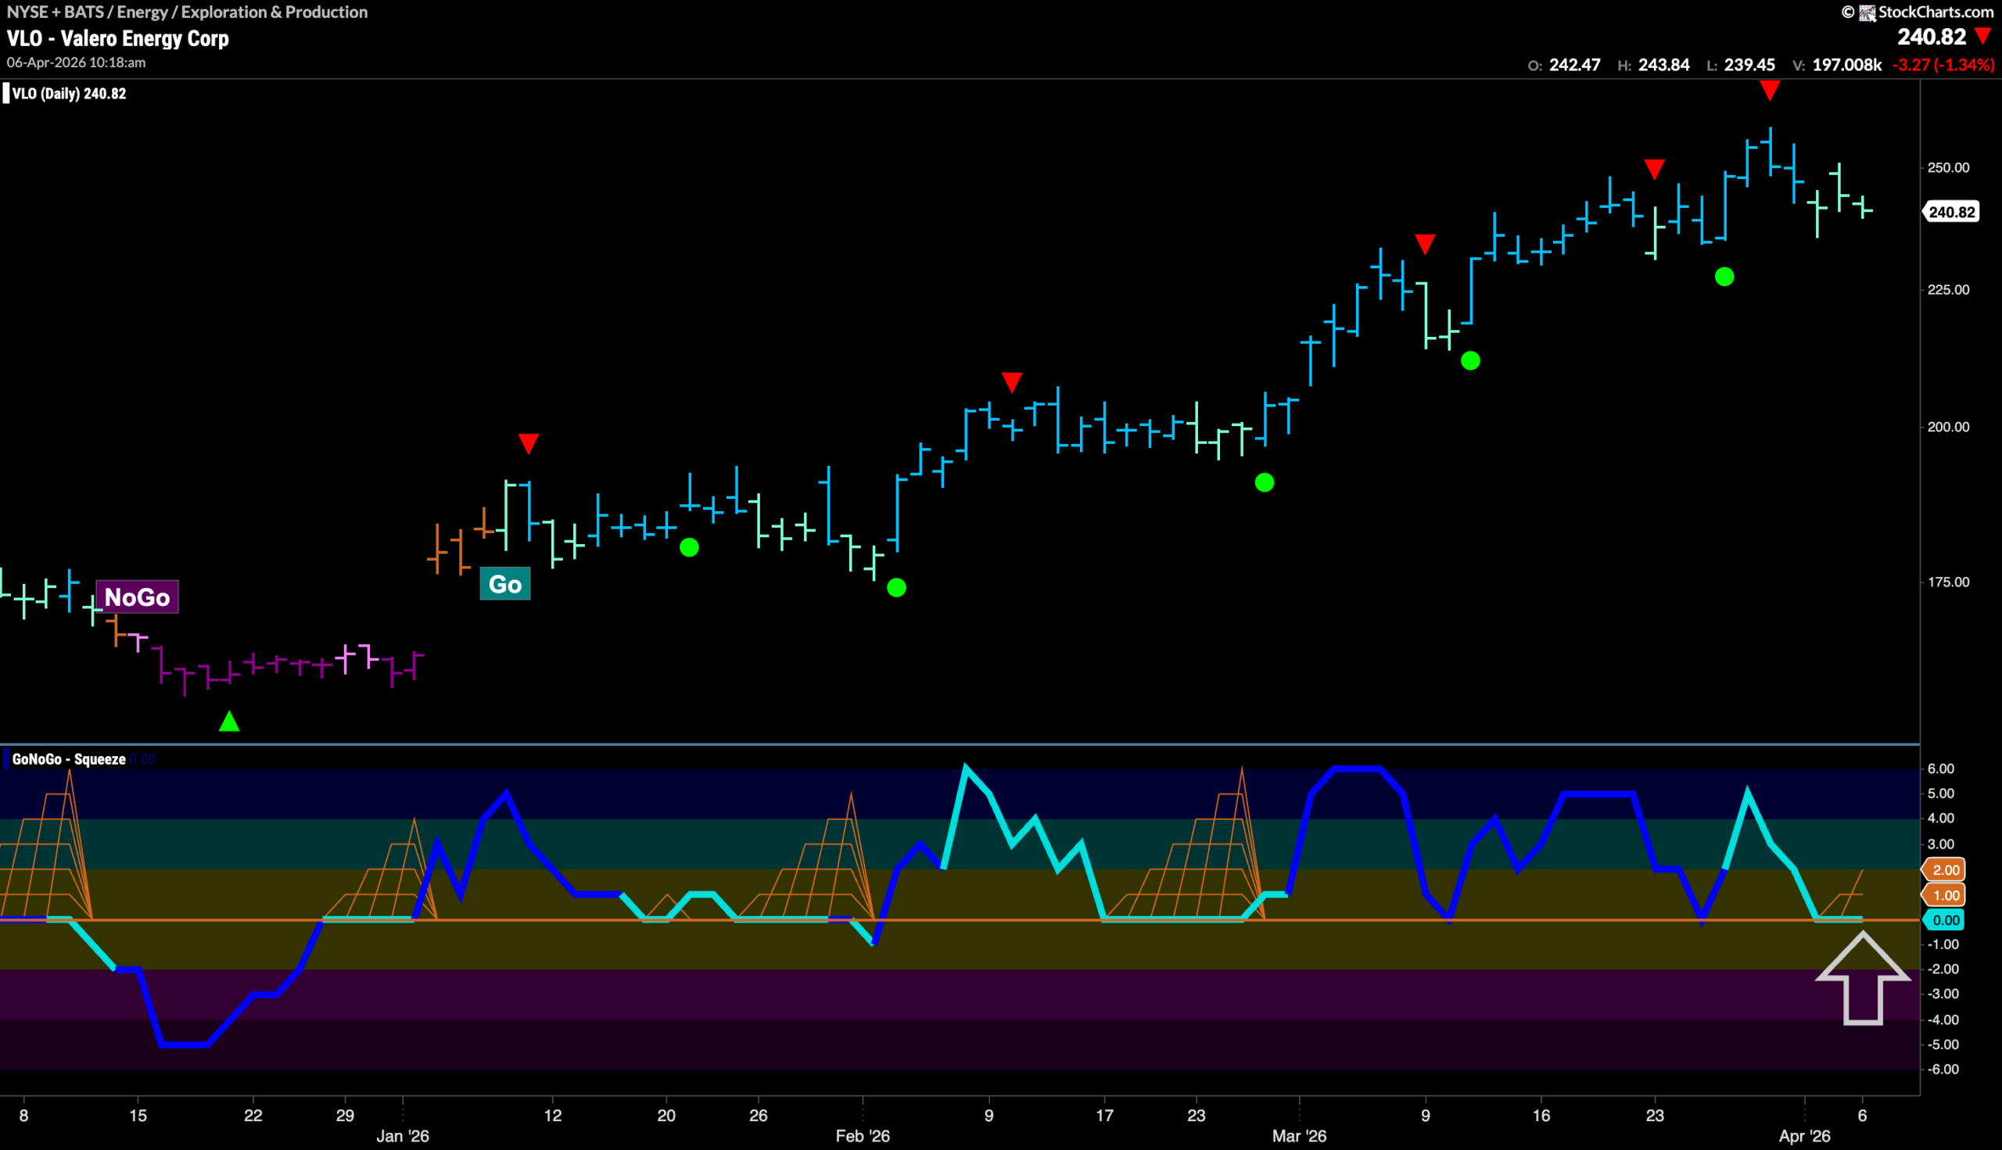
Task: Click the red down-triangle marker in early January
Action: tap(529, 443)
